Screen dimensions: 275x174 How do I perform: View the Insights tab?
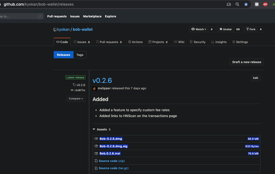(219, 42)
